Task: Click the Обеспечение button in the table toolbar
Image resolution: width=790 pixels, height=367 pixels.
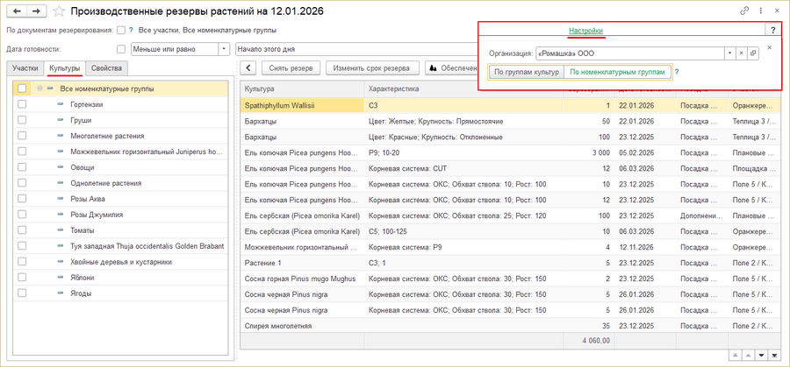Action: tap(452, 67)
